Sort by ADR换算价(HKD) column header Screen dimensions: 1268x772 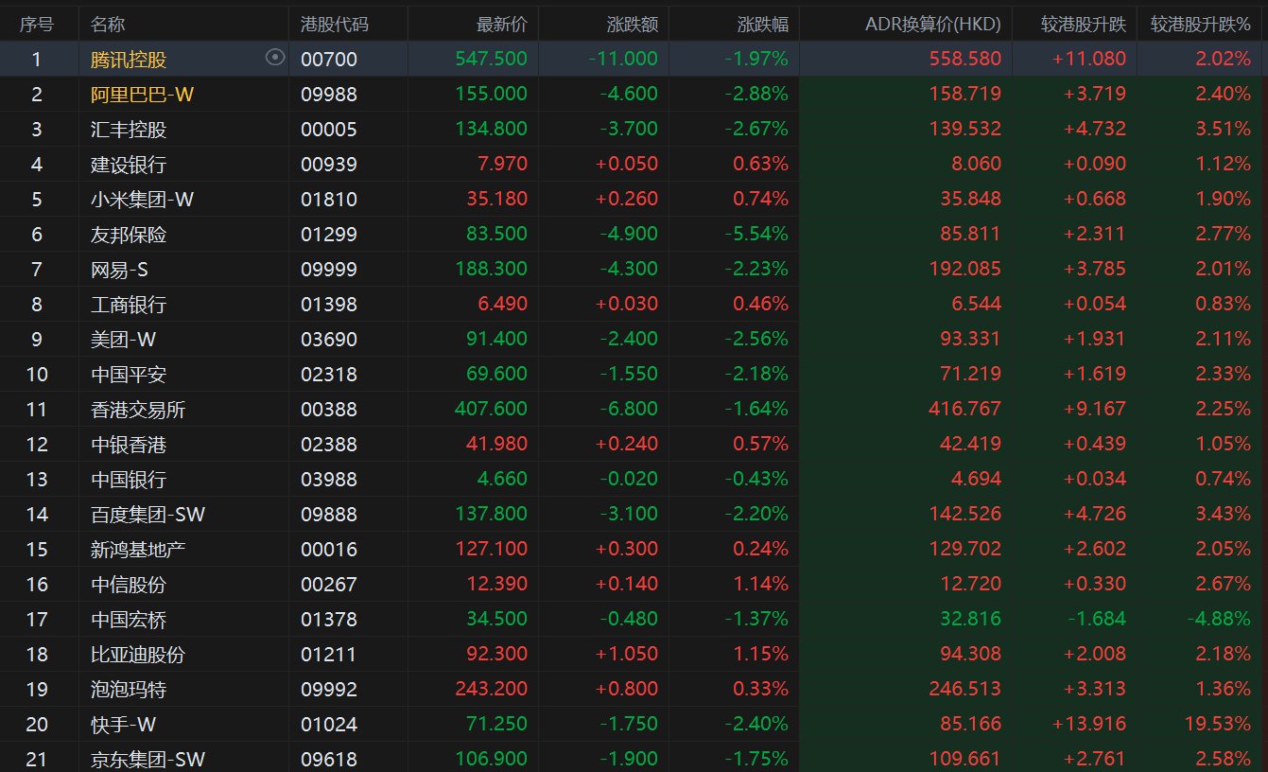(932, 25)
